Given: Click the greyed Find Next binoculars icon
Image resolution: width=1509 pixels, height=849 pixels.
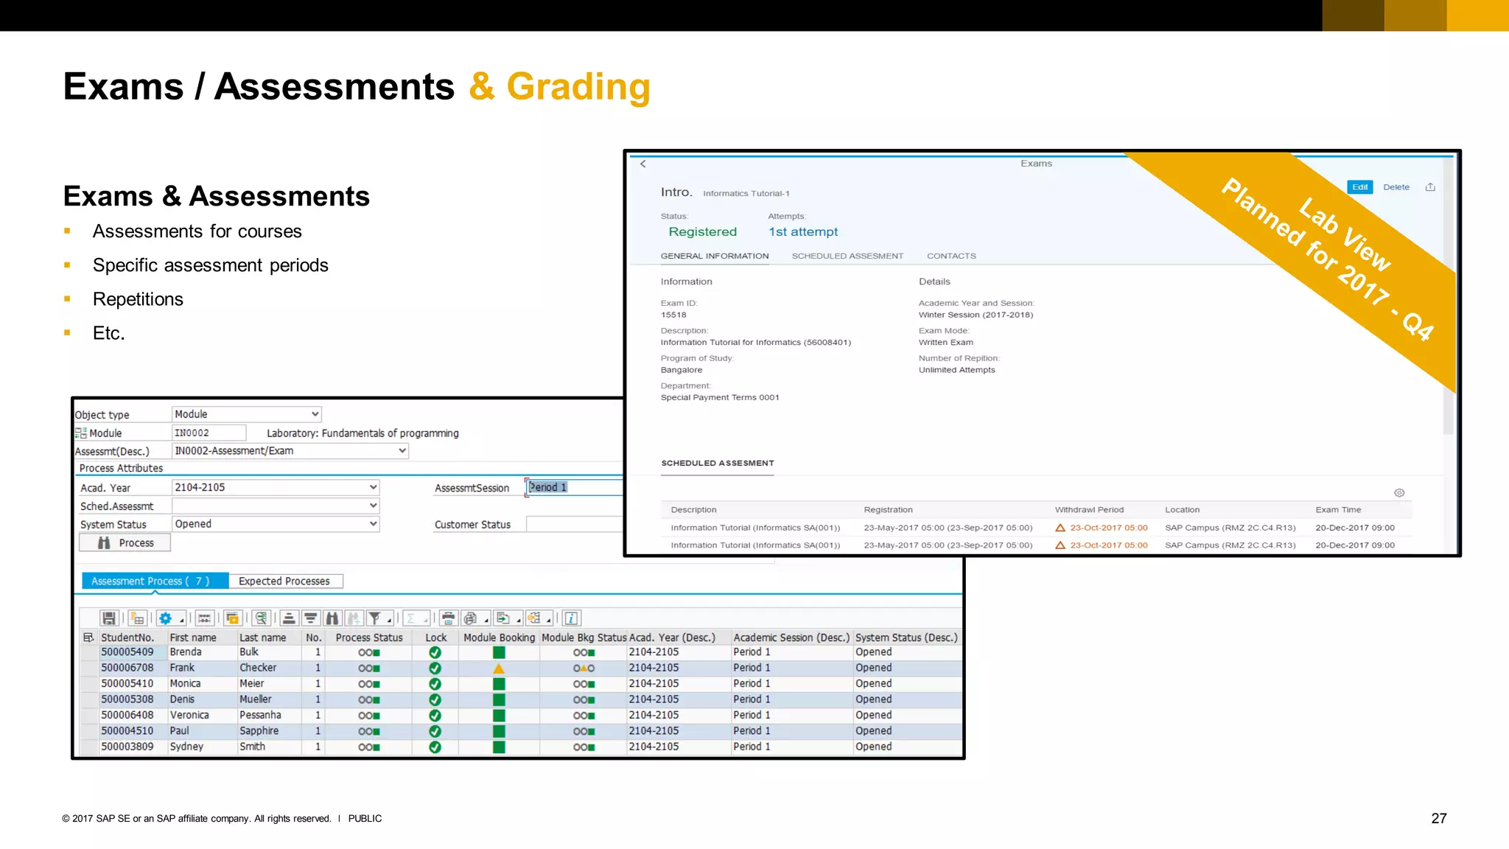Looking at the screenshot, I should 354,618.
